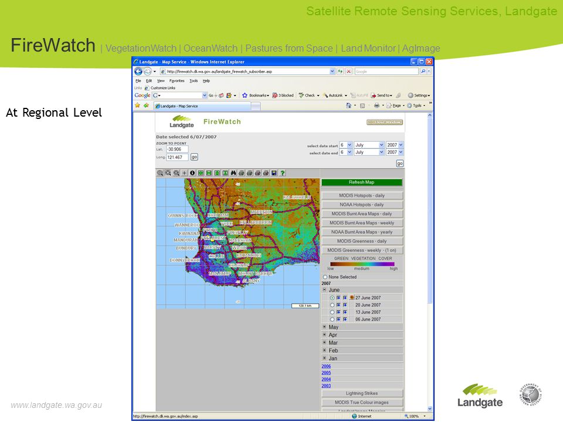Click the binoculars find tool
The image size is (563, 422).
click(x=233, y=173)
